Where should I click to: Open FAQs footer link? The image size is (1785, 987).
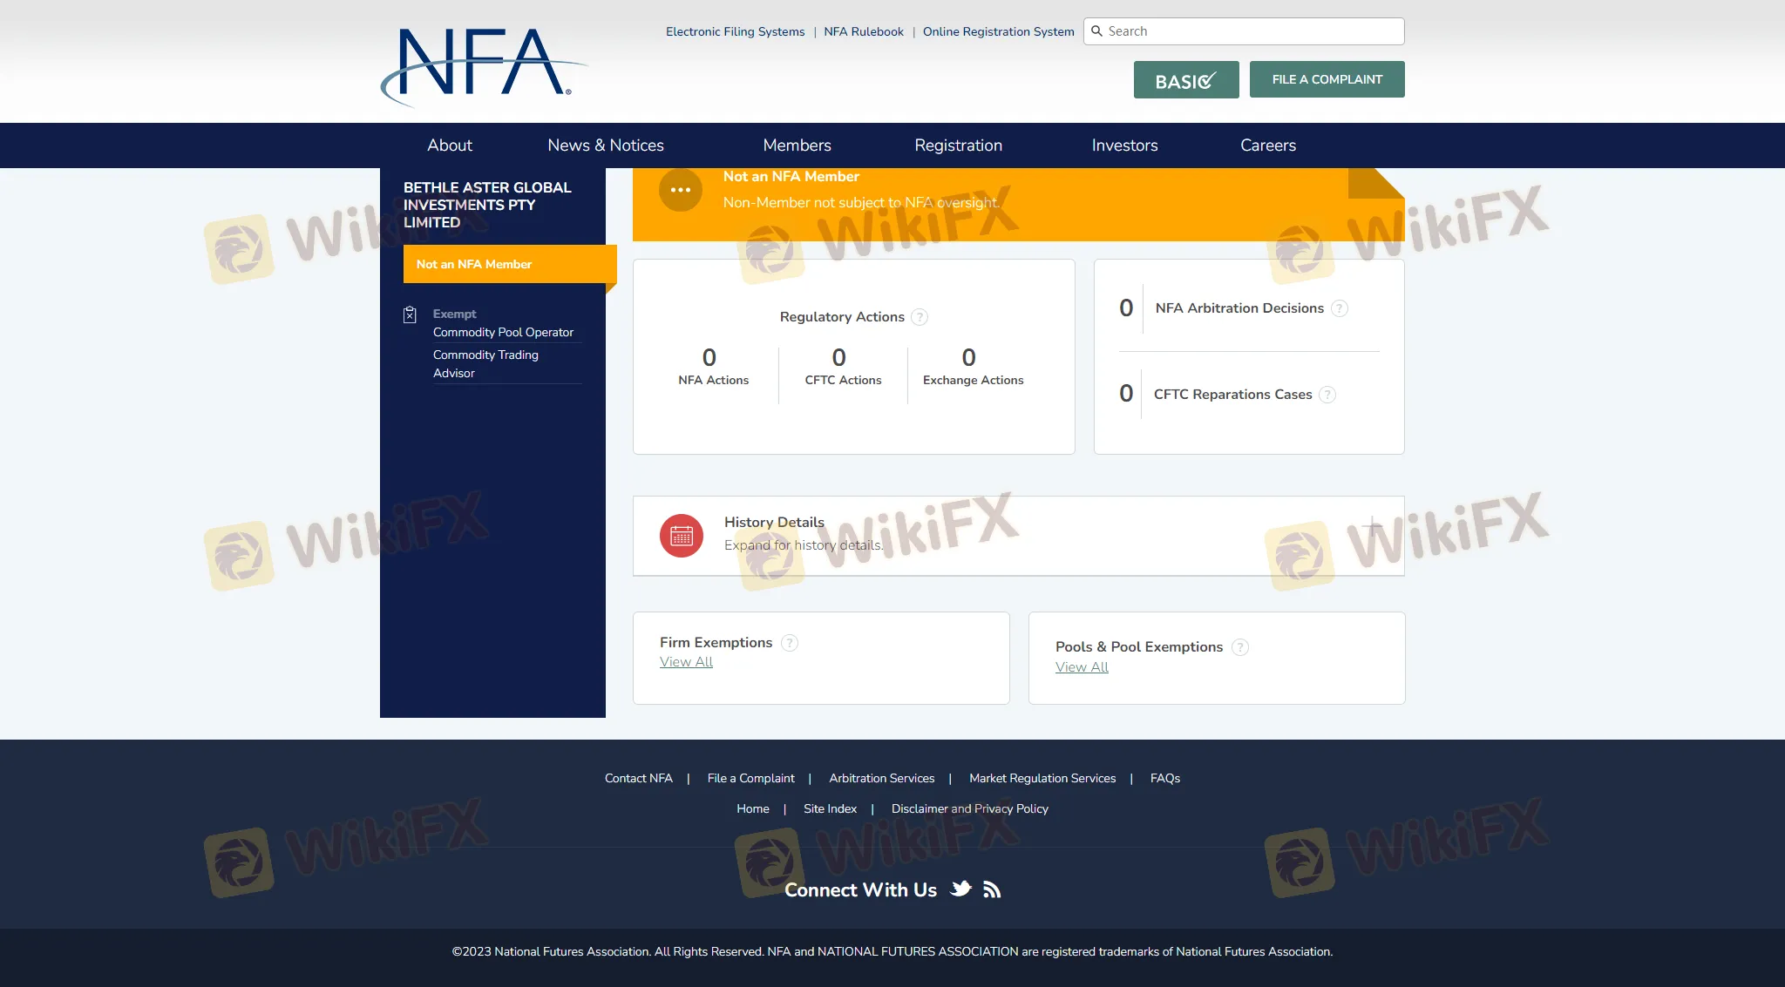(1165, 778)
